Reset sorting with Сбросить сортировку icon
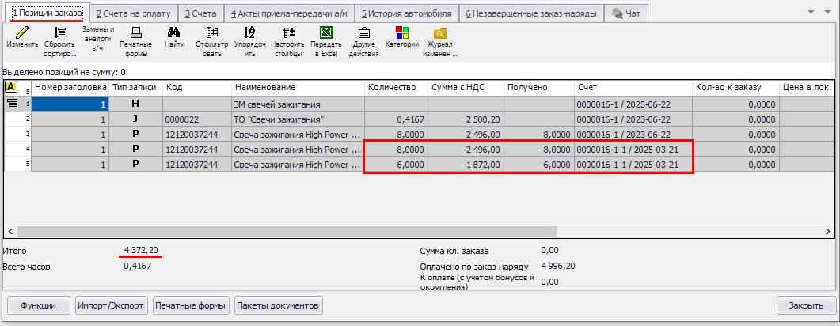The width and height of the screenshot is (840, 326). (x=60, y=33)
